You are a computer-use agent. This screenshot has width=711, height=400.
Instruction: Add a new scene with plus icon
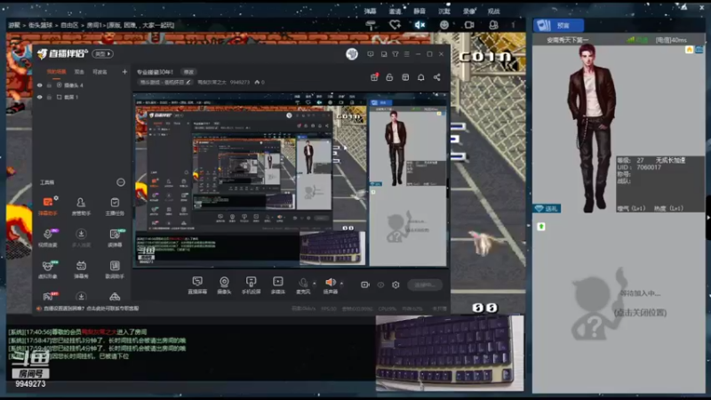pos(124,72)
